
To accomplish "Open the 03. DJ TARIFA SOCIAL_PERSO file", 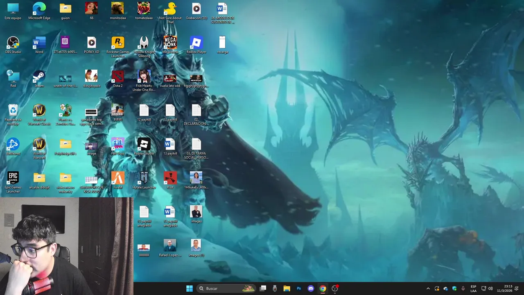I will [x=196, y=148].
